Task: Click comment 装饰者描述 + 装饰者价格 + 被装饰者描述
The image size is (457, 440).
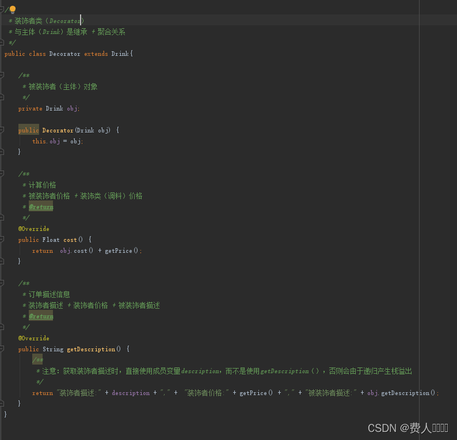Action: 94,305
